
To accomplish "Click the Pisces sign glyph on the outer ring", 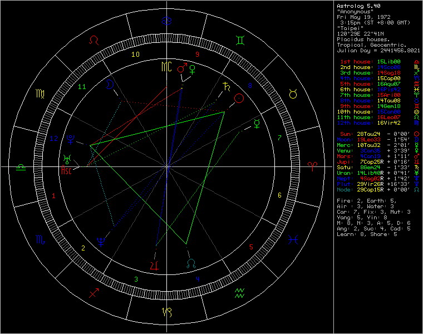I will 293,239.
